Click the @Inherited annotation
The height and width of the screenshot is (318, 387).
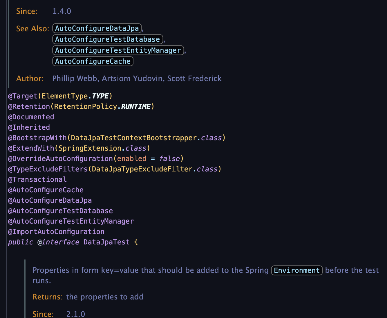[x=29, y=127]
